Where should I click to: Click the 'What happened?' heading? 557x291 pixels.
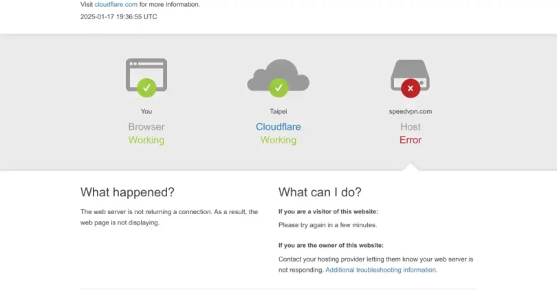coord(127,192)
